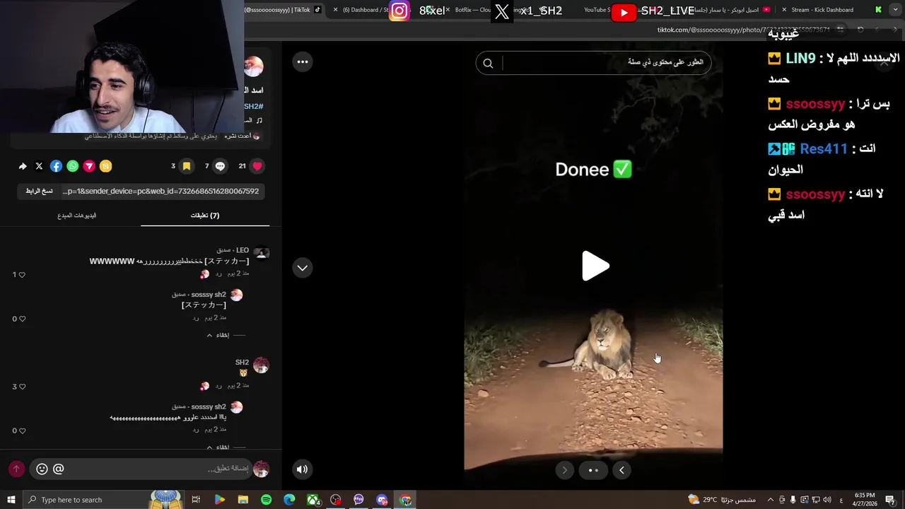Close the Stream - Kick Dashboard tab
This screenshot has width=905, height=509.
coord(784,10)
